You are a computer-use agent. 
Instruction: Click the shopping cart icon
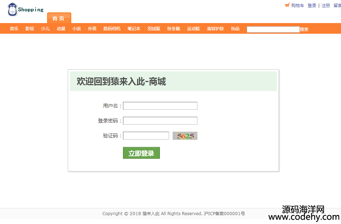[x=287, y=5]
